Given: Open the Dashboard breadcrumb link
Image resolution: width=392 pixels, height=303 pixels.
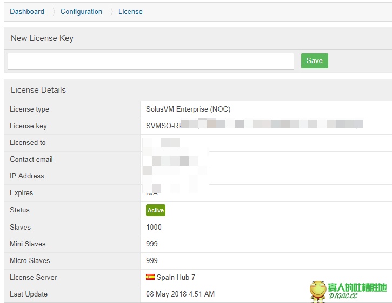Looking at the screenshot, I should tap(27, 11).
